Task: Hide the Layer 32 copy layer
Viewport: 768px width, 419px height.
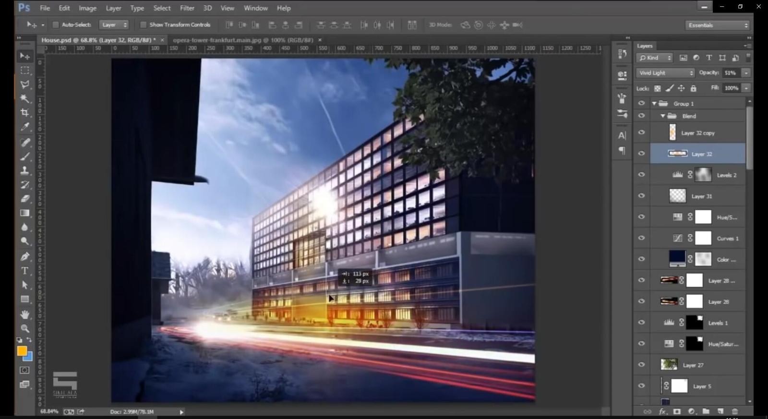Action: pyautogui.click(x=641, y=132)
